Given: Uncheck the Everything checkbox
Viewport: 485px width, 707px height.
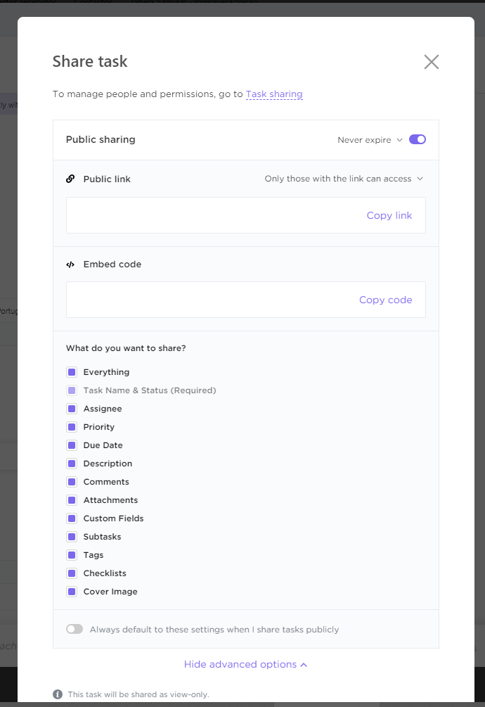Looking at the screenshot, I should click(x=72, y=372).
